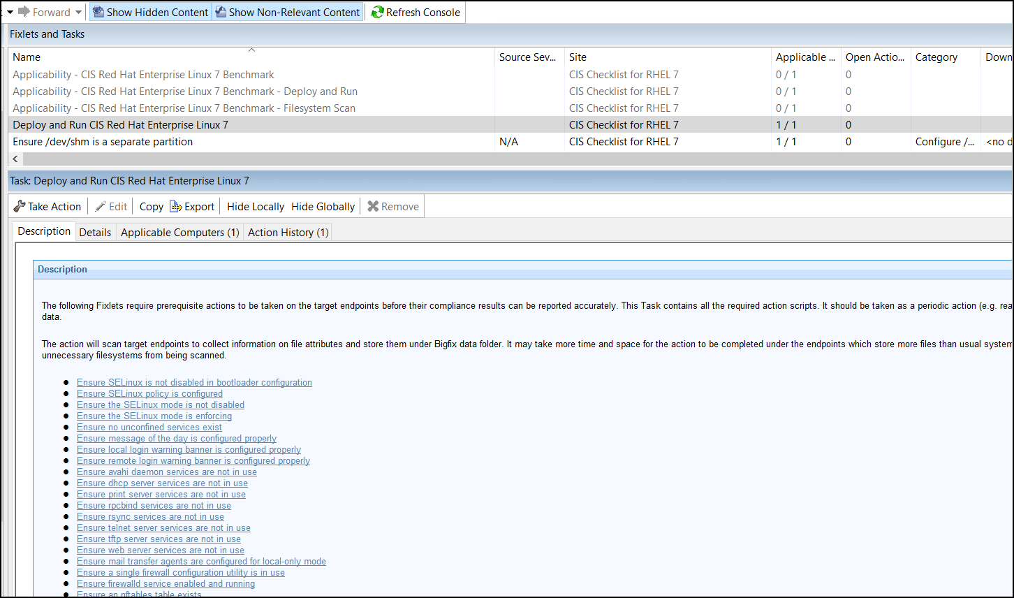Sort the list by Name column
This screenshot has height=598, width=1014.
tap(251, 57)
